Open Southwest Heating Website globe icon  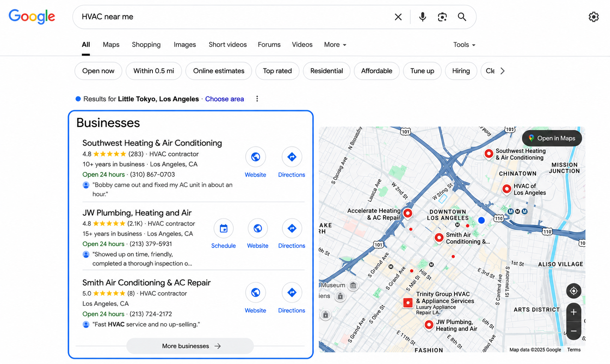(255, 157)
